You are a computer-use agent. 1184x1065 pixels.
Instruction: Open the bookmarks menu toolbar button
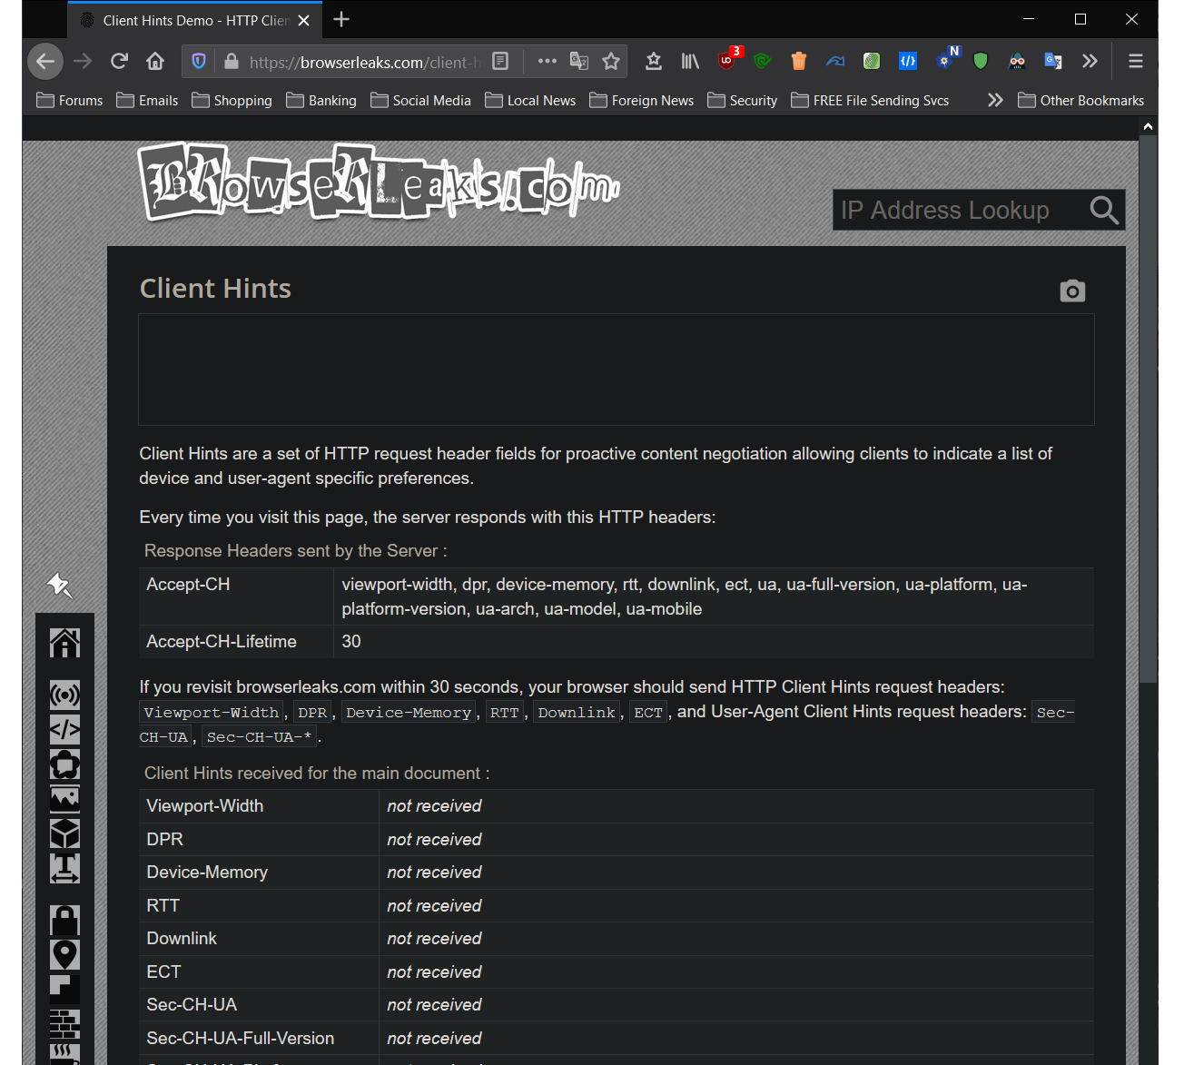click(654, 61)
